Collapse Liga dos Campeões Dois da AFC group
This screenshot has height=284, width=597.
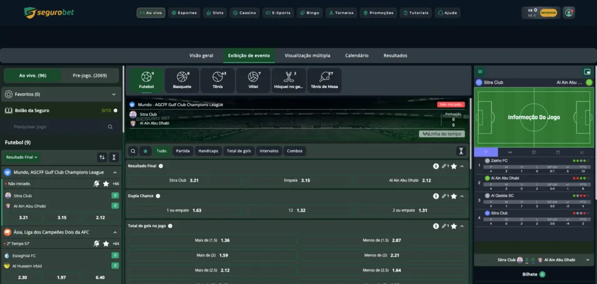pos(115,232)
